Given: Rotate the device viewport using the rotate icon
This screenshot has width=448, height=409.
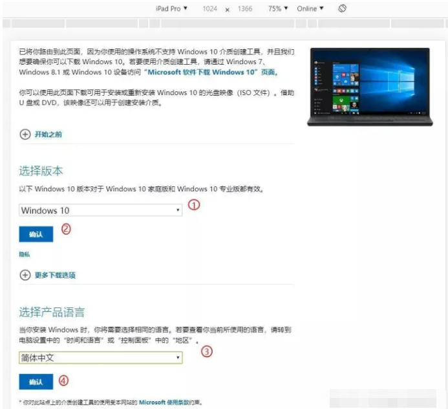Looking at the screenshot, I should click(x=343, y=8).
